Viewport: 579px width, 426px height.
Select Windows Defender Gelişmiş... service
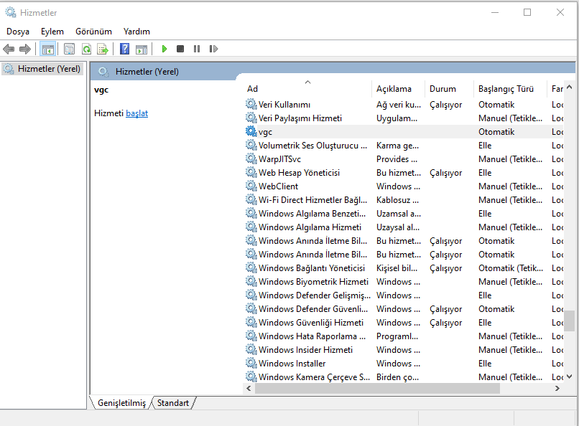tap(404, 295)
